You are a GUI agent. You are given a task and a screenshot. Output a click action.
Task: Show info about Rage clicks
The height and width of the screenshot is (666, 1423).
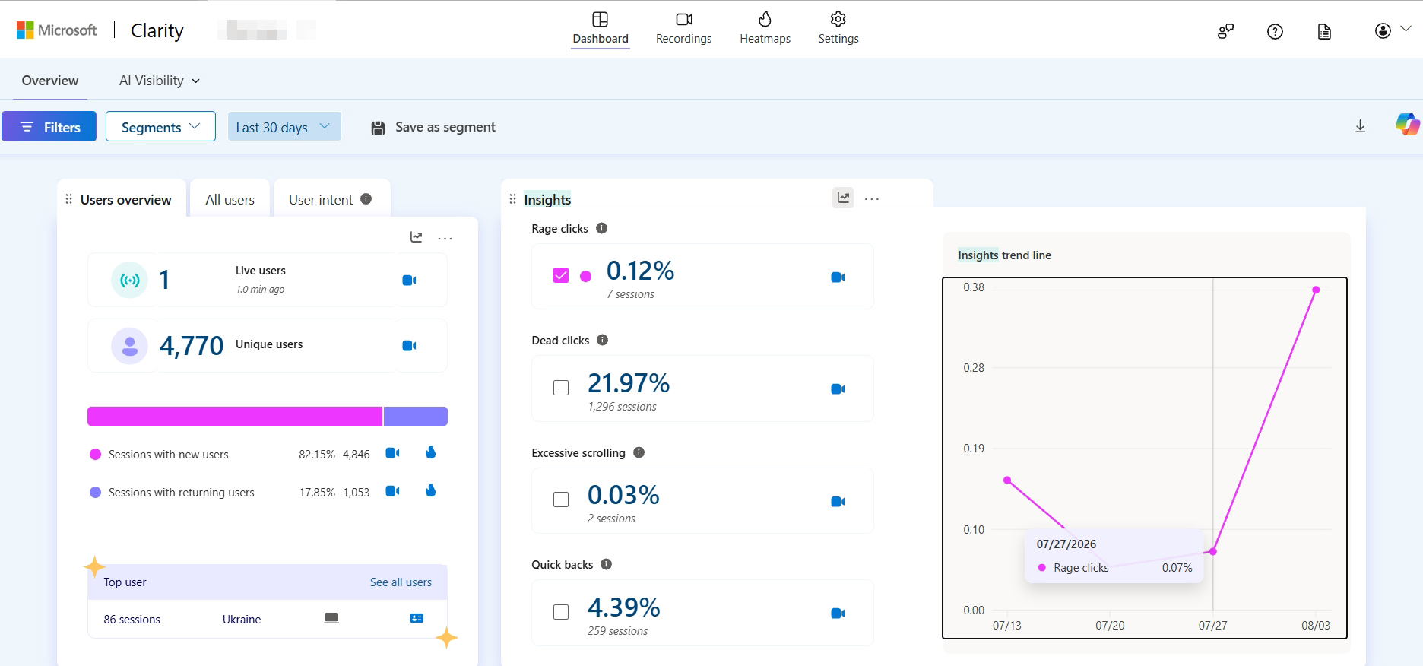tap(602, 228)
